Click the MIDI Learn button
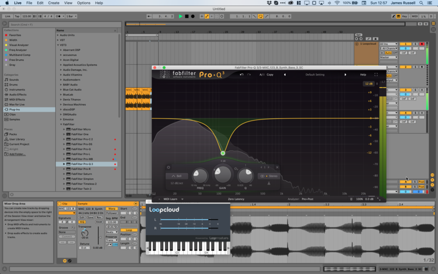Screen dimensions: 438x274 pos(172,199)
